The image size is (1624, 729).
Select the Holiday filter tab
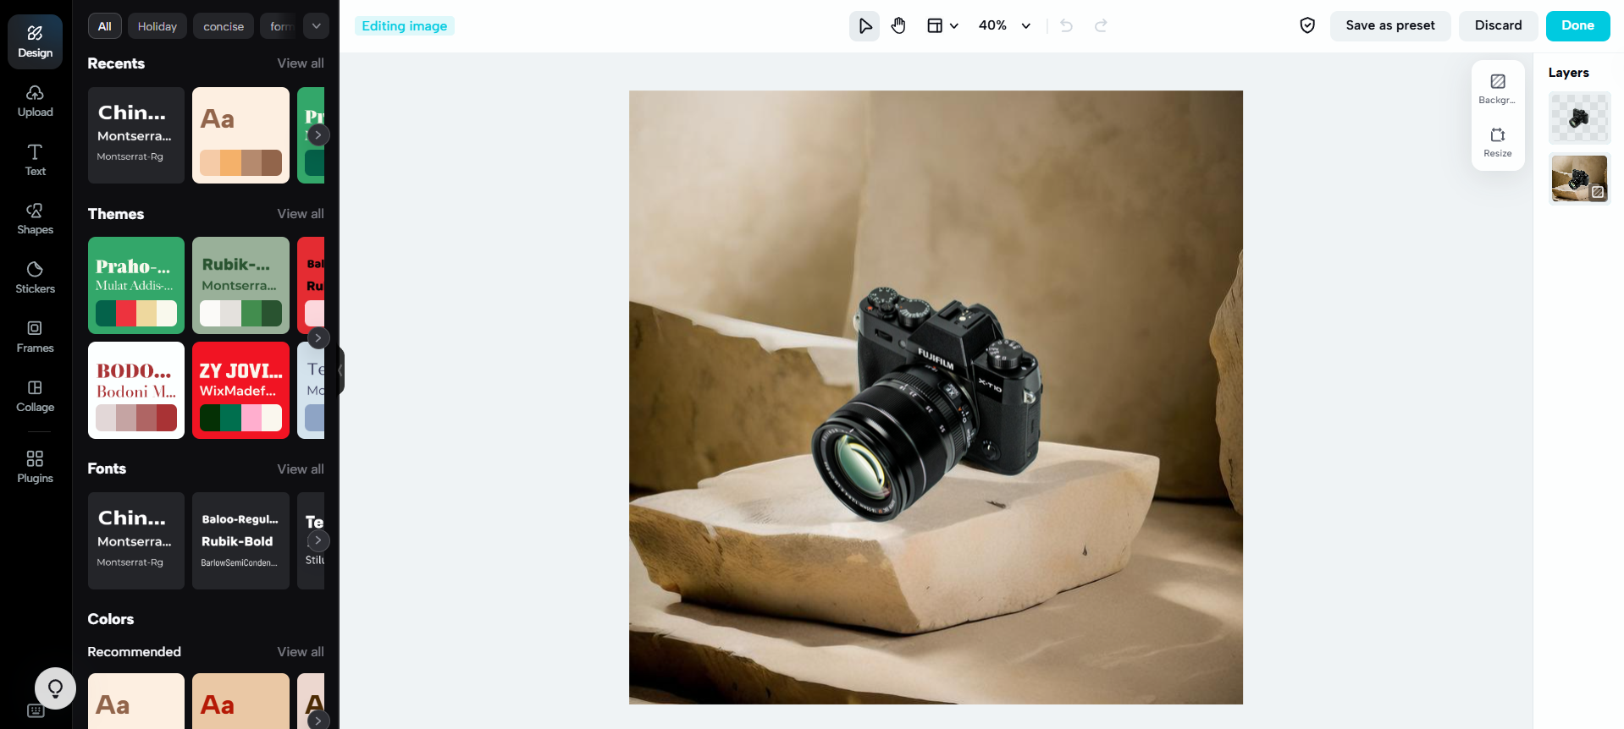click(x=157, y=26)
